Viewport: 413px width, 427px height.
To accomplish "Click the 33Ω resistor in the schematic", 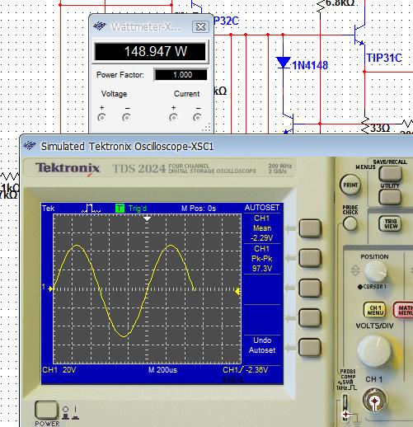I will (365, 126).
